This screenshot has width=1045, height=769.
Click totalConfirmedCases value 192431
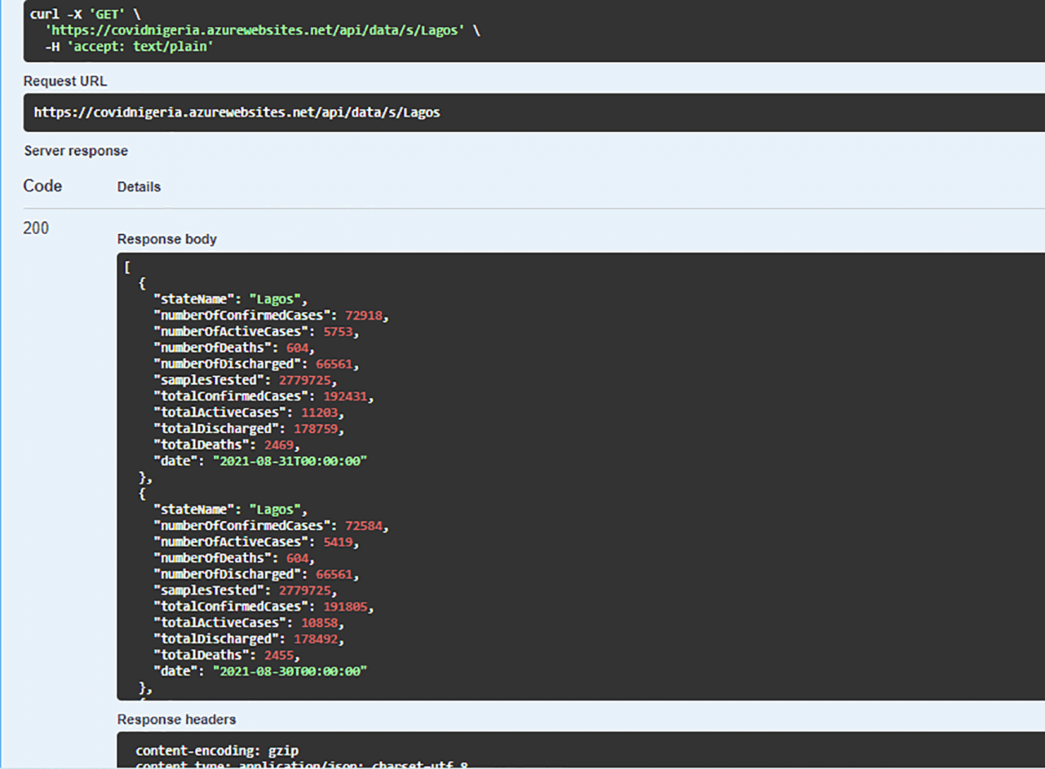click(345, 396)
